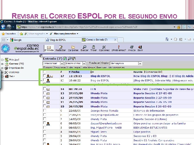The width and height of the screenshot is (194, 145).
Task: Open the Marcar como dropdown
Action: pos(75,63)
